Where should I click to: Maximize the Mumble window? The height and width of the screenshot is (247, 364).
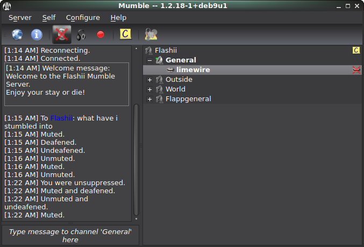click(x=348, y=6)
